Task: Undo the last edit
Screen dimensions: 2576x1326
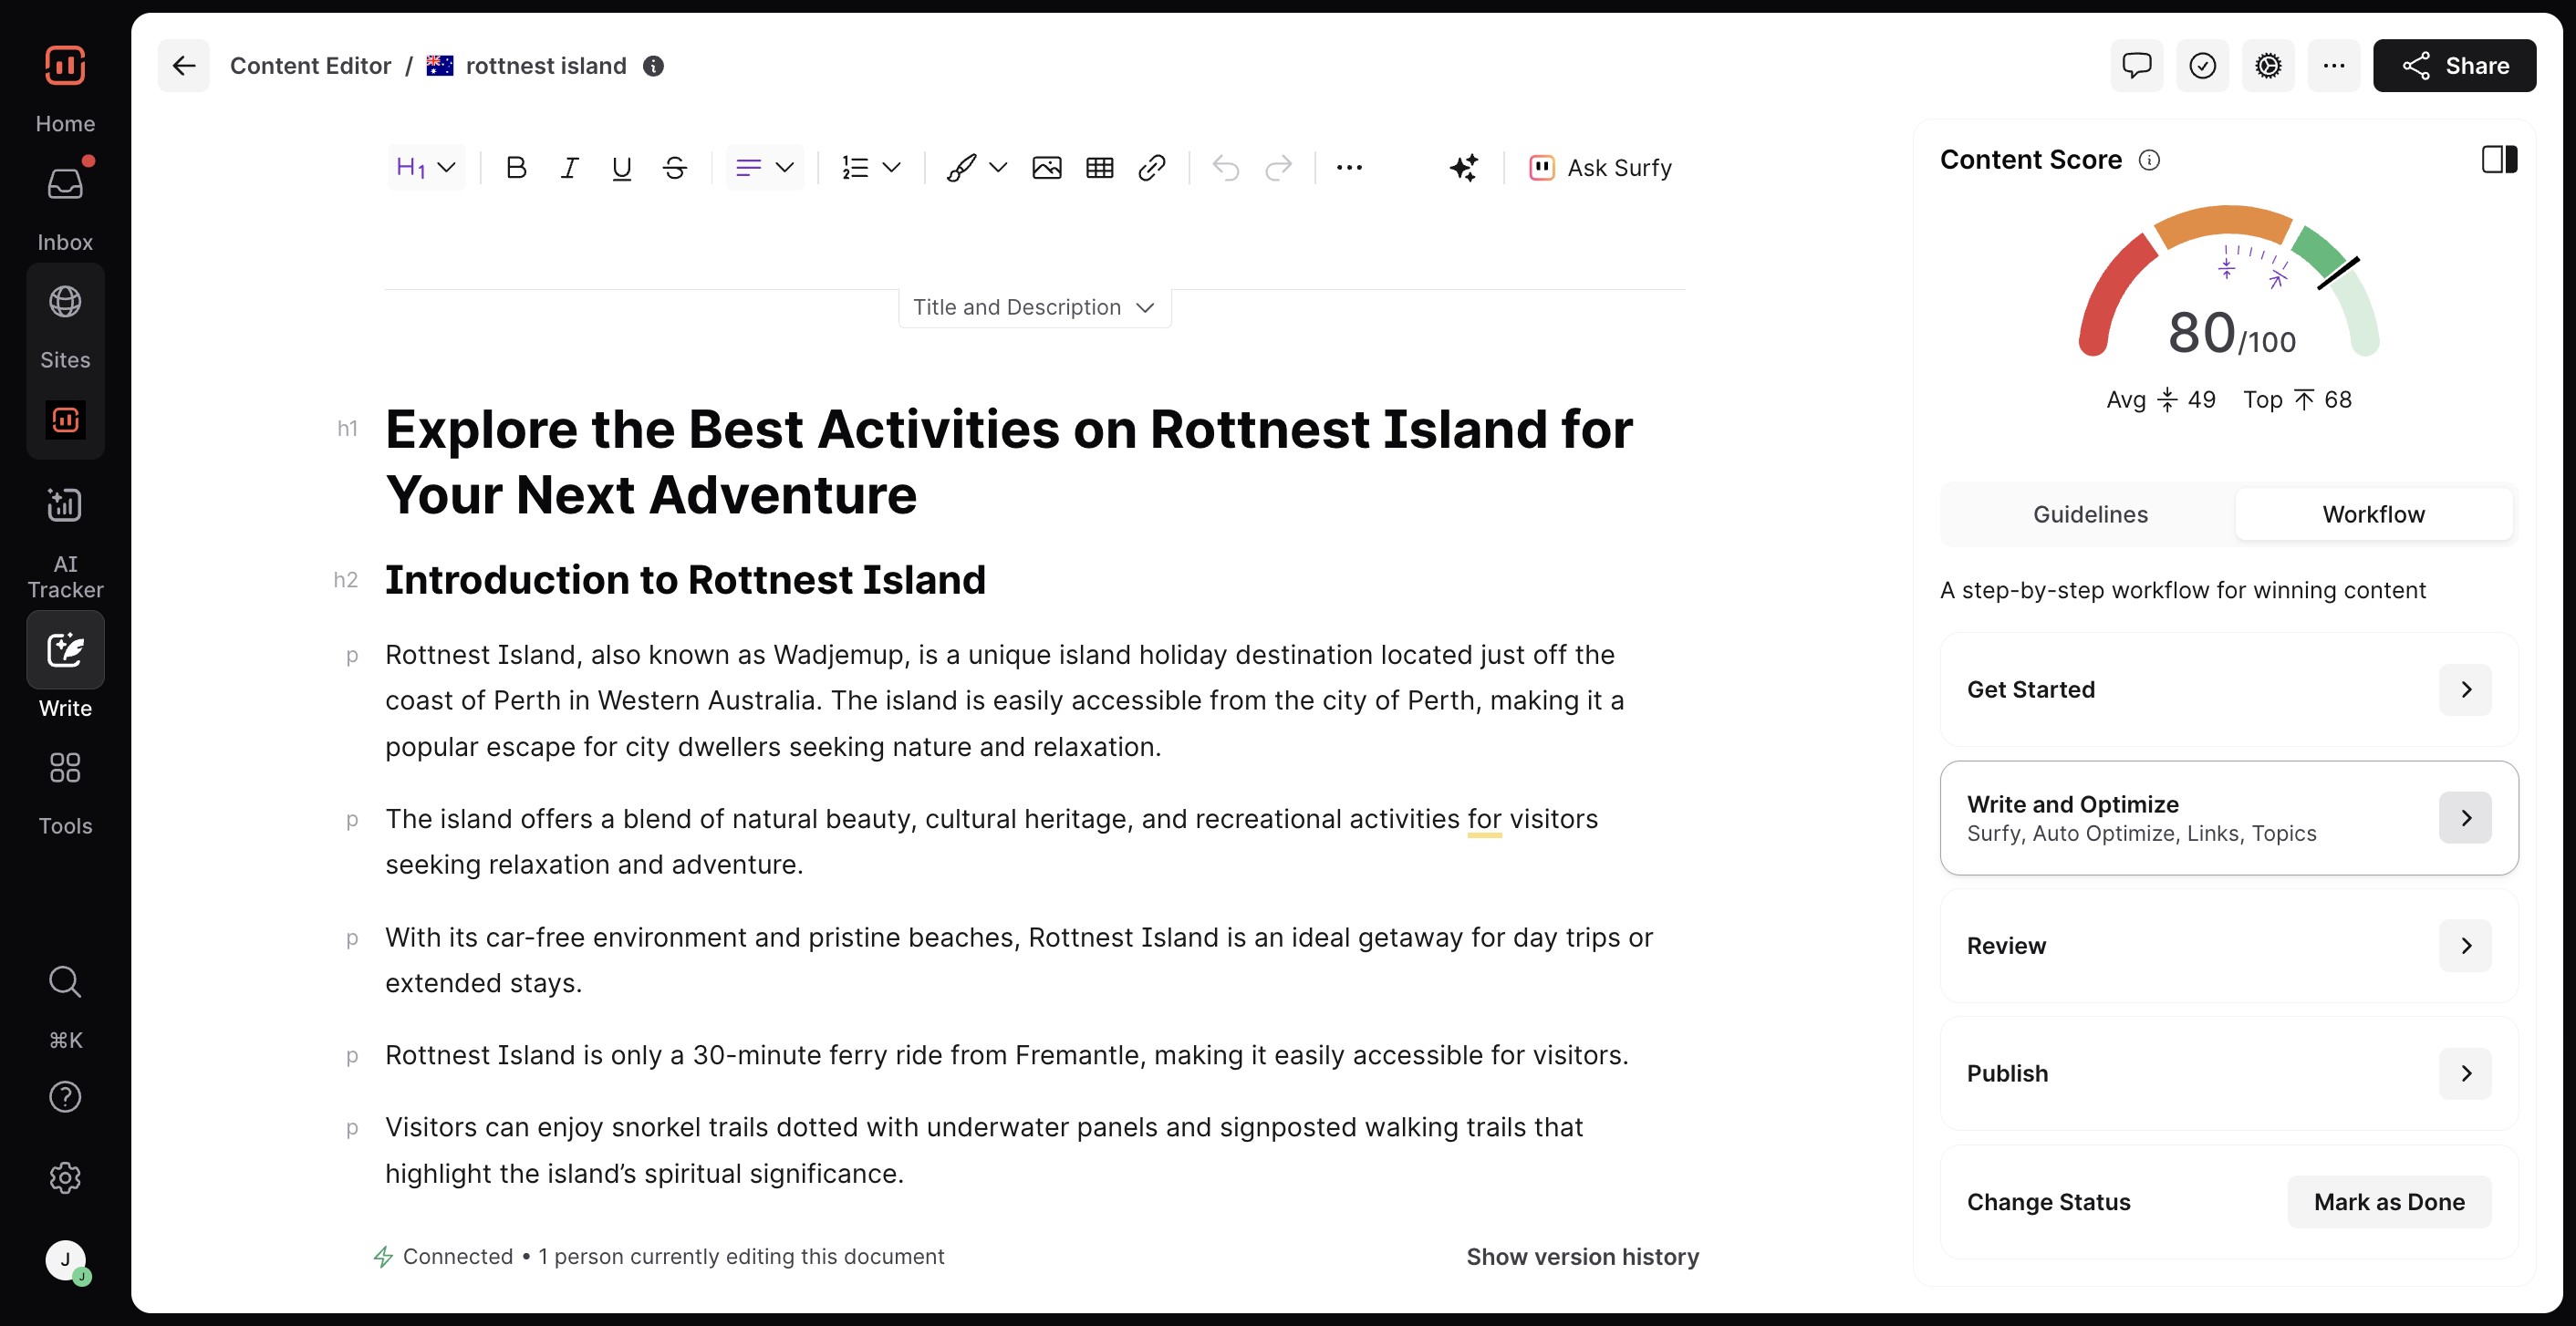Action: coord(1226,168)
